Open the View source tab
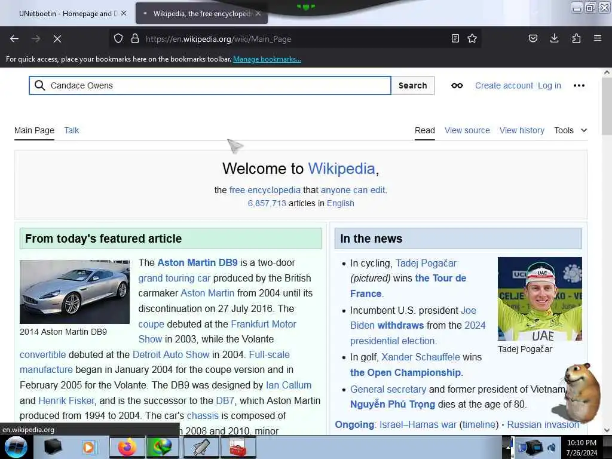 pyautogui.click(x=467, y=130)
